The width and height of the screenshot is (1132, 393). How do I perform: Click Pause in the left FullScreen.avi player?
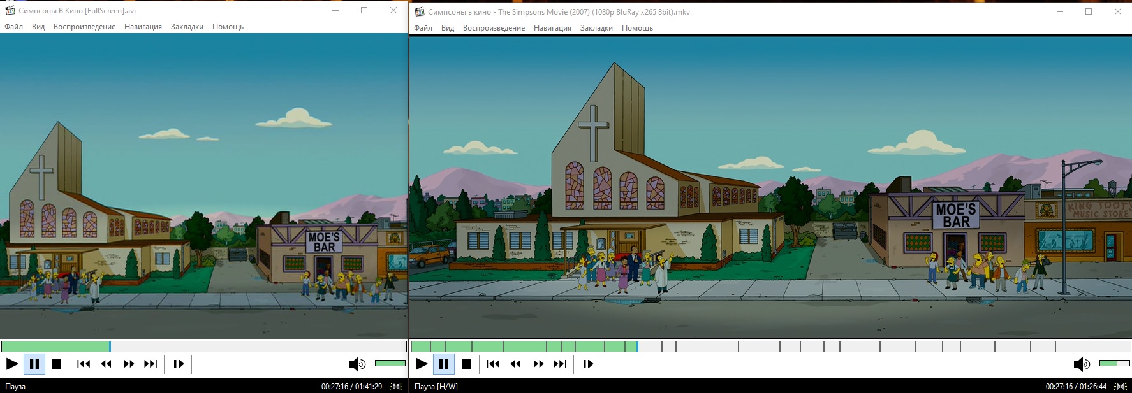pos(34,364)
